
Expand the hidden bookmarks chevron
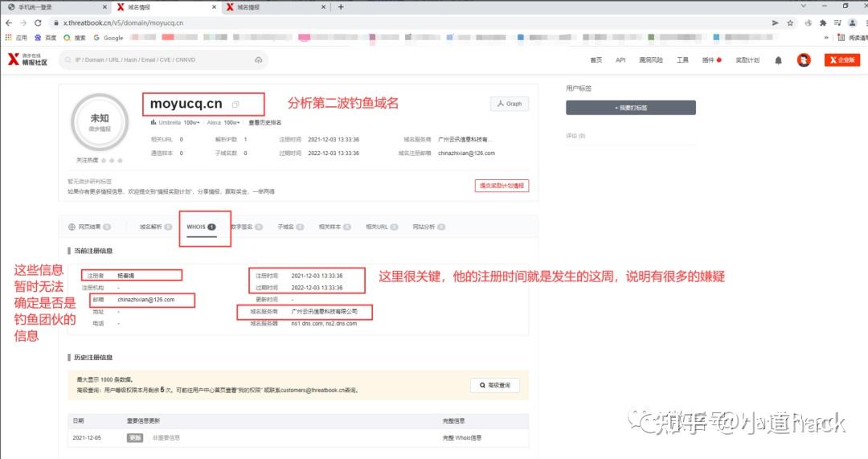click(x=826, y=38)
